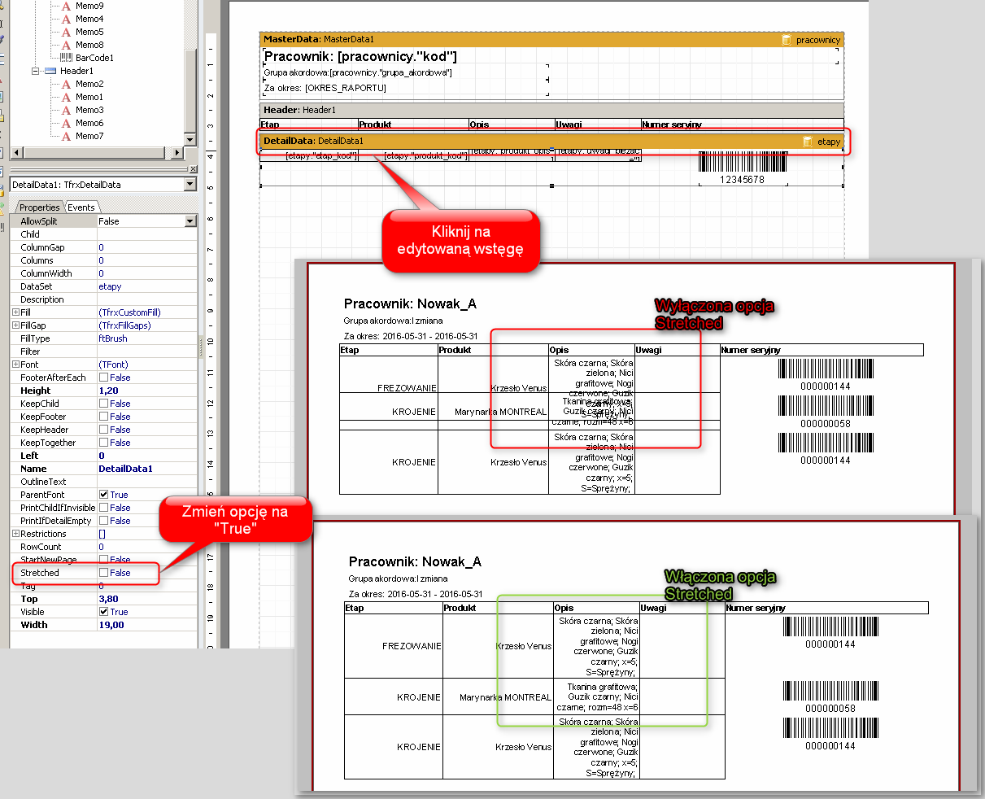Uncheck the Visible property checkbox

pos(103,612)
